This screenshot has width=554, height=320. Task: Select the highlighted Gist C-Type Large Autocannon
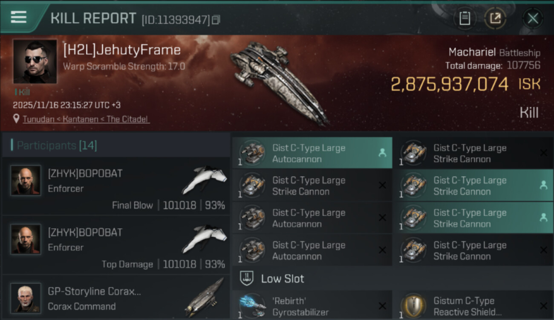(312, 153)
